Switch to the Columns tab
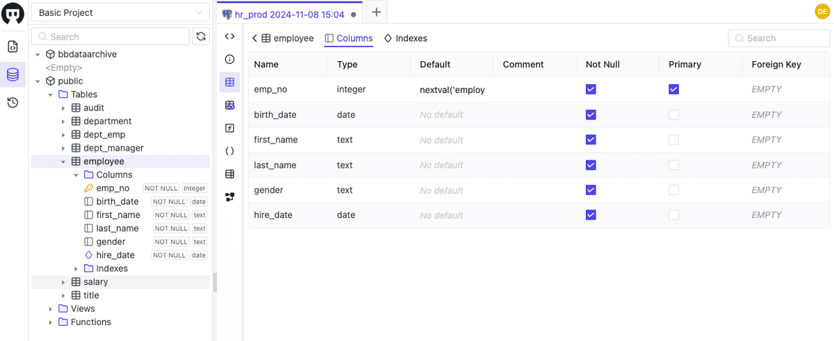The image size is (834, 341). 349,38
